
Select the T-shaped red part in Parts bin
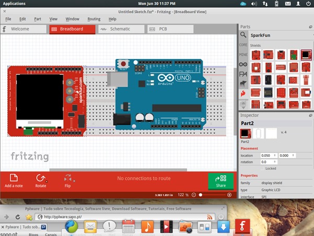(x=306, y=80)
